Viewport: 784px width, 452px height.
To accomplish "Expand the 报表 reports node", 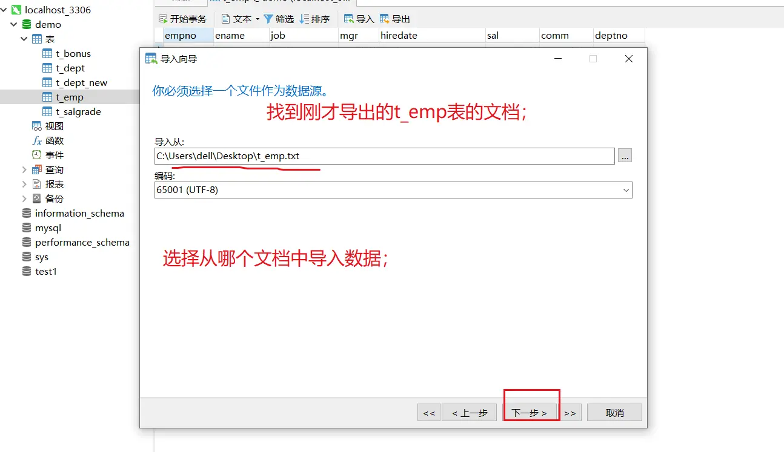I will tap(24, 185).
